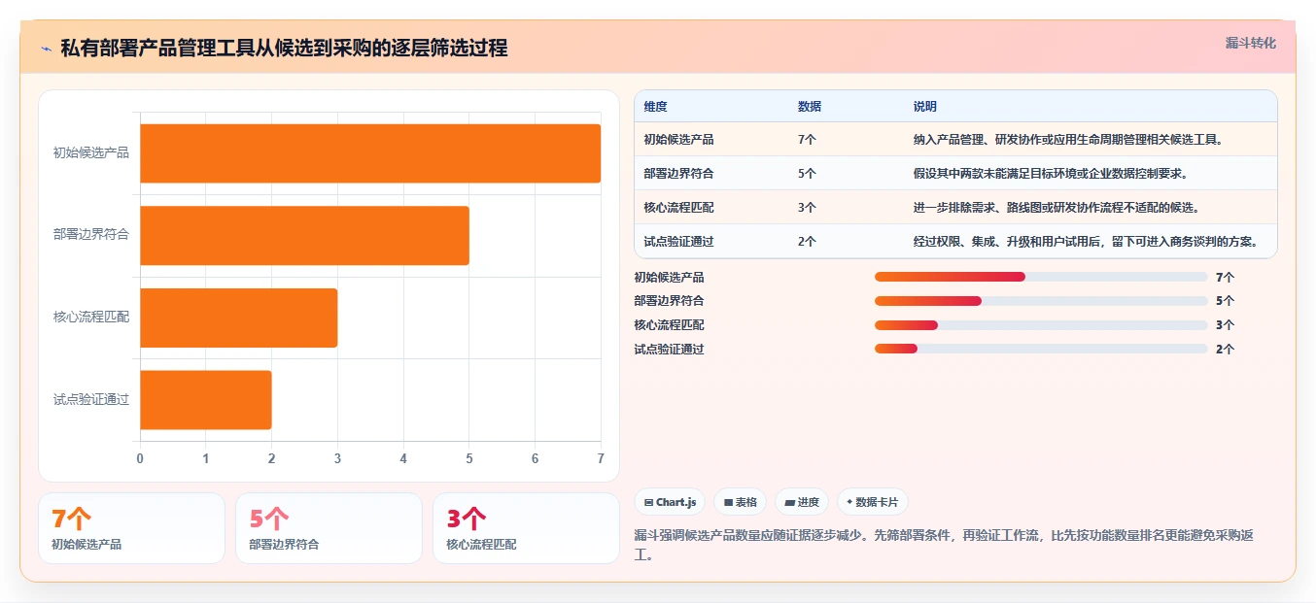This screenshot has width=1316, height=603.
Task: Open the 5个 部署边界符合 stat card
Action: [329, 528]
